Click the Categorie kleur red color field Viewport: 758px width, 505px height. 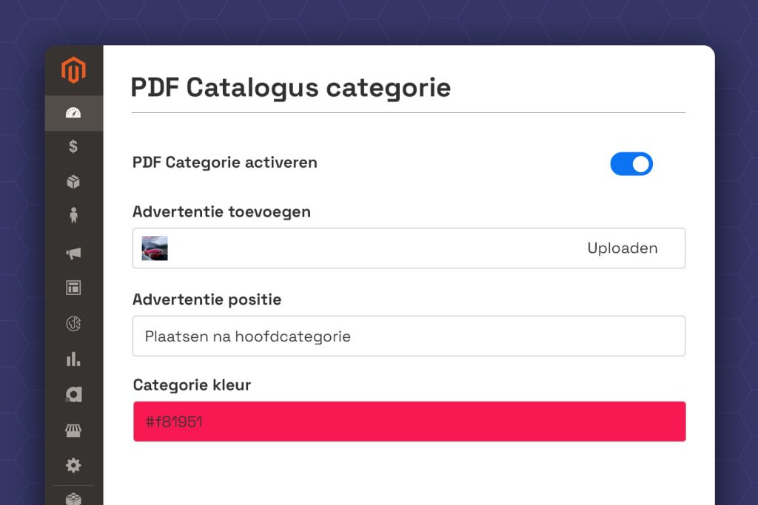tap(409, 421)
